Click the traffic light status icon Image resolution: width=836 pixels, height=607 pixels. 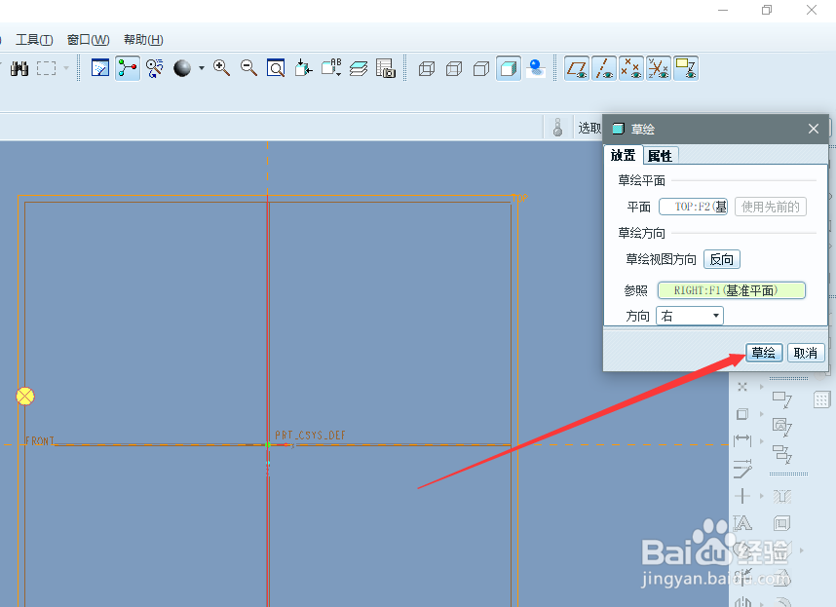[557, 128]
